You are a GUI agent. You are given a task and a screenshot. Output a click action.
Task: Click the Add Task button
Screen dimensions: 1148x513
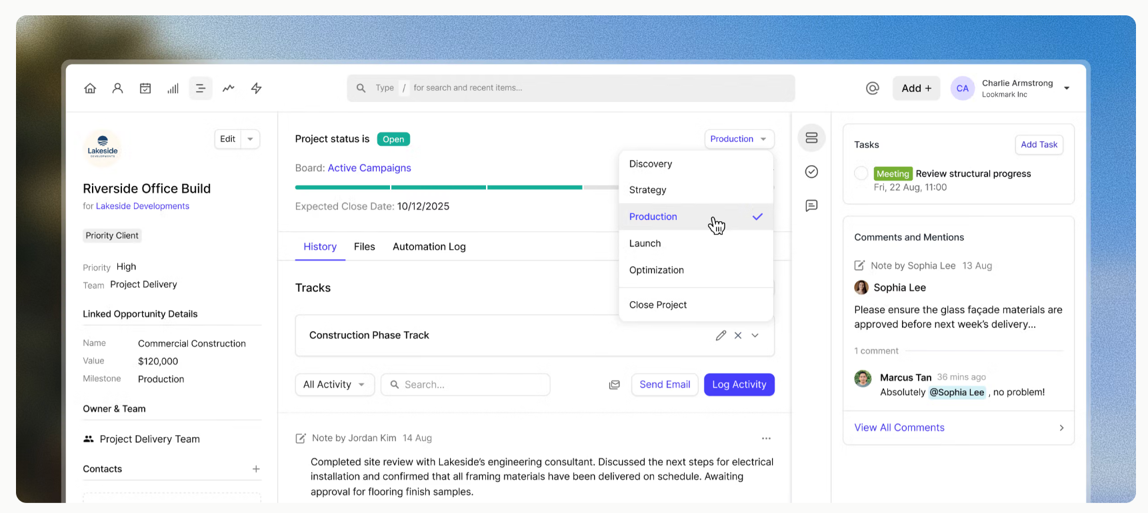(1039, 145)
